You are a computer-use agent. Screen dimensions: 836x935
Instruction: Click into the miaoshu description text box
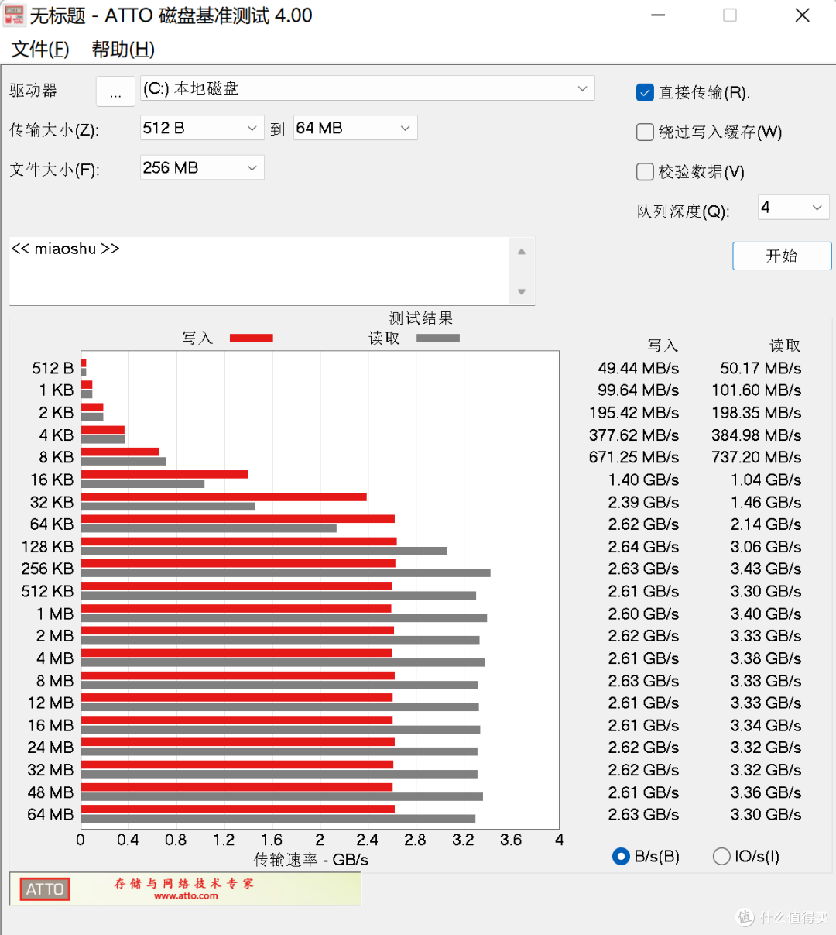[x=259, y=270]
